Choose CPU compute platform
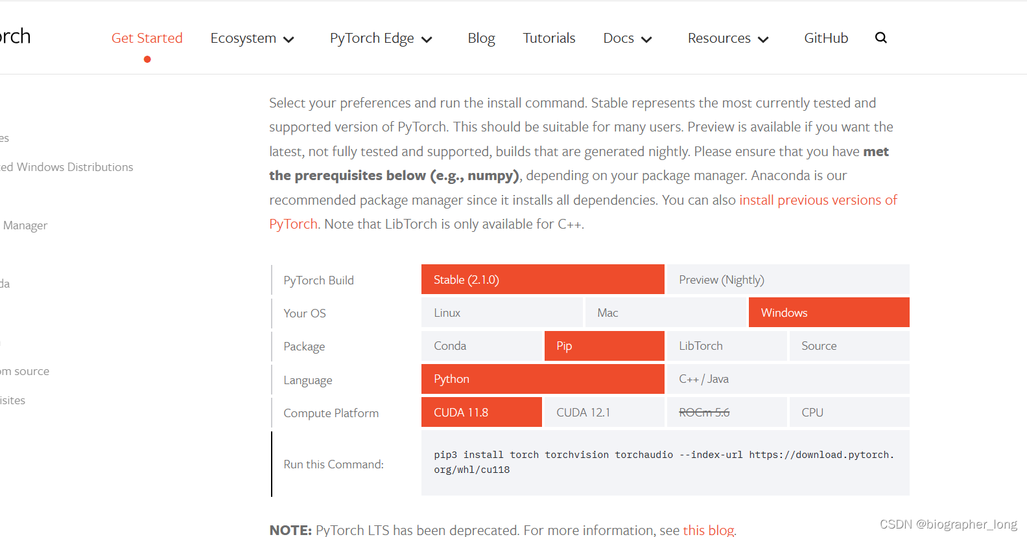The image size is (1027, 537). point(849,412)
